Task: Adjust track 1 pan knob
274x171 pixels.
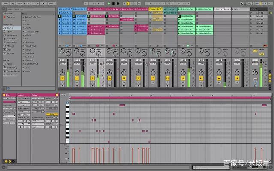Action: [x=62, y=72]
